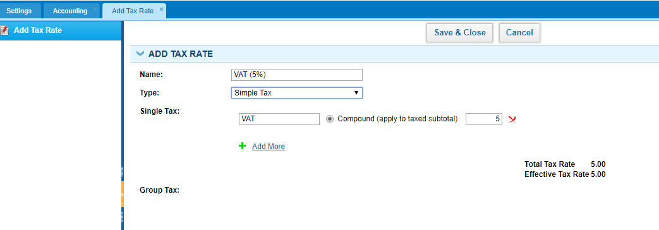Screen dimensions: 659x230
Task: Click the Add More link
Action: [x=269, y=147]
